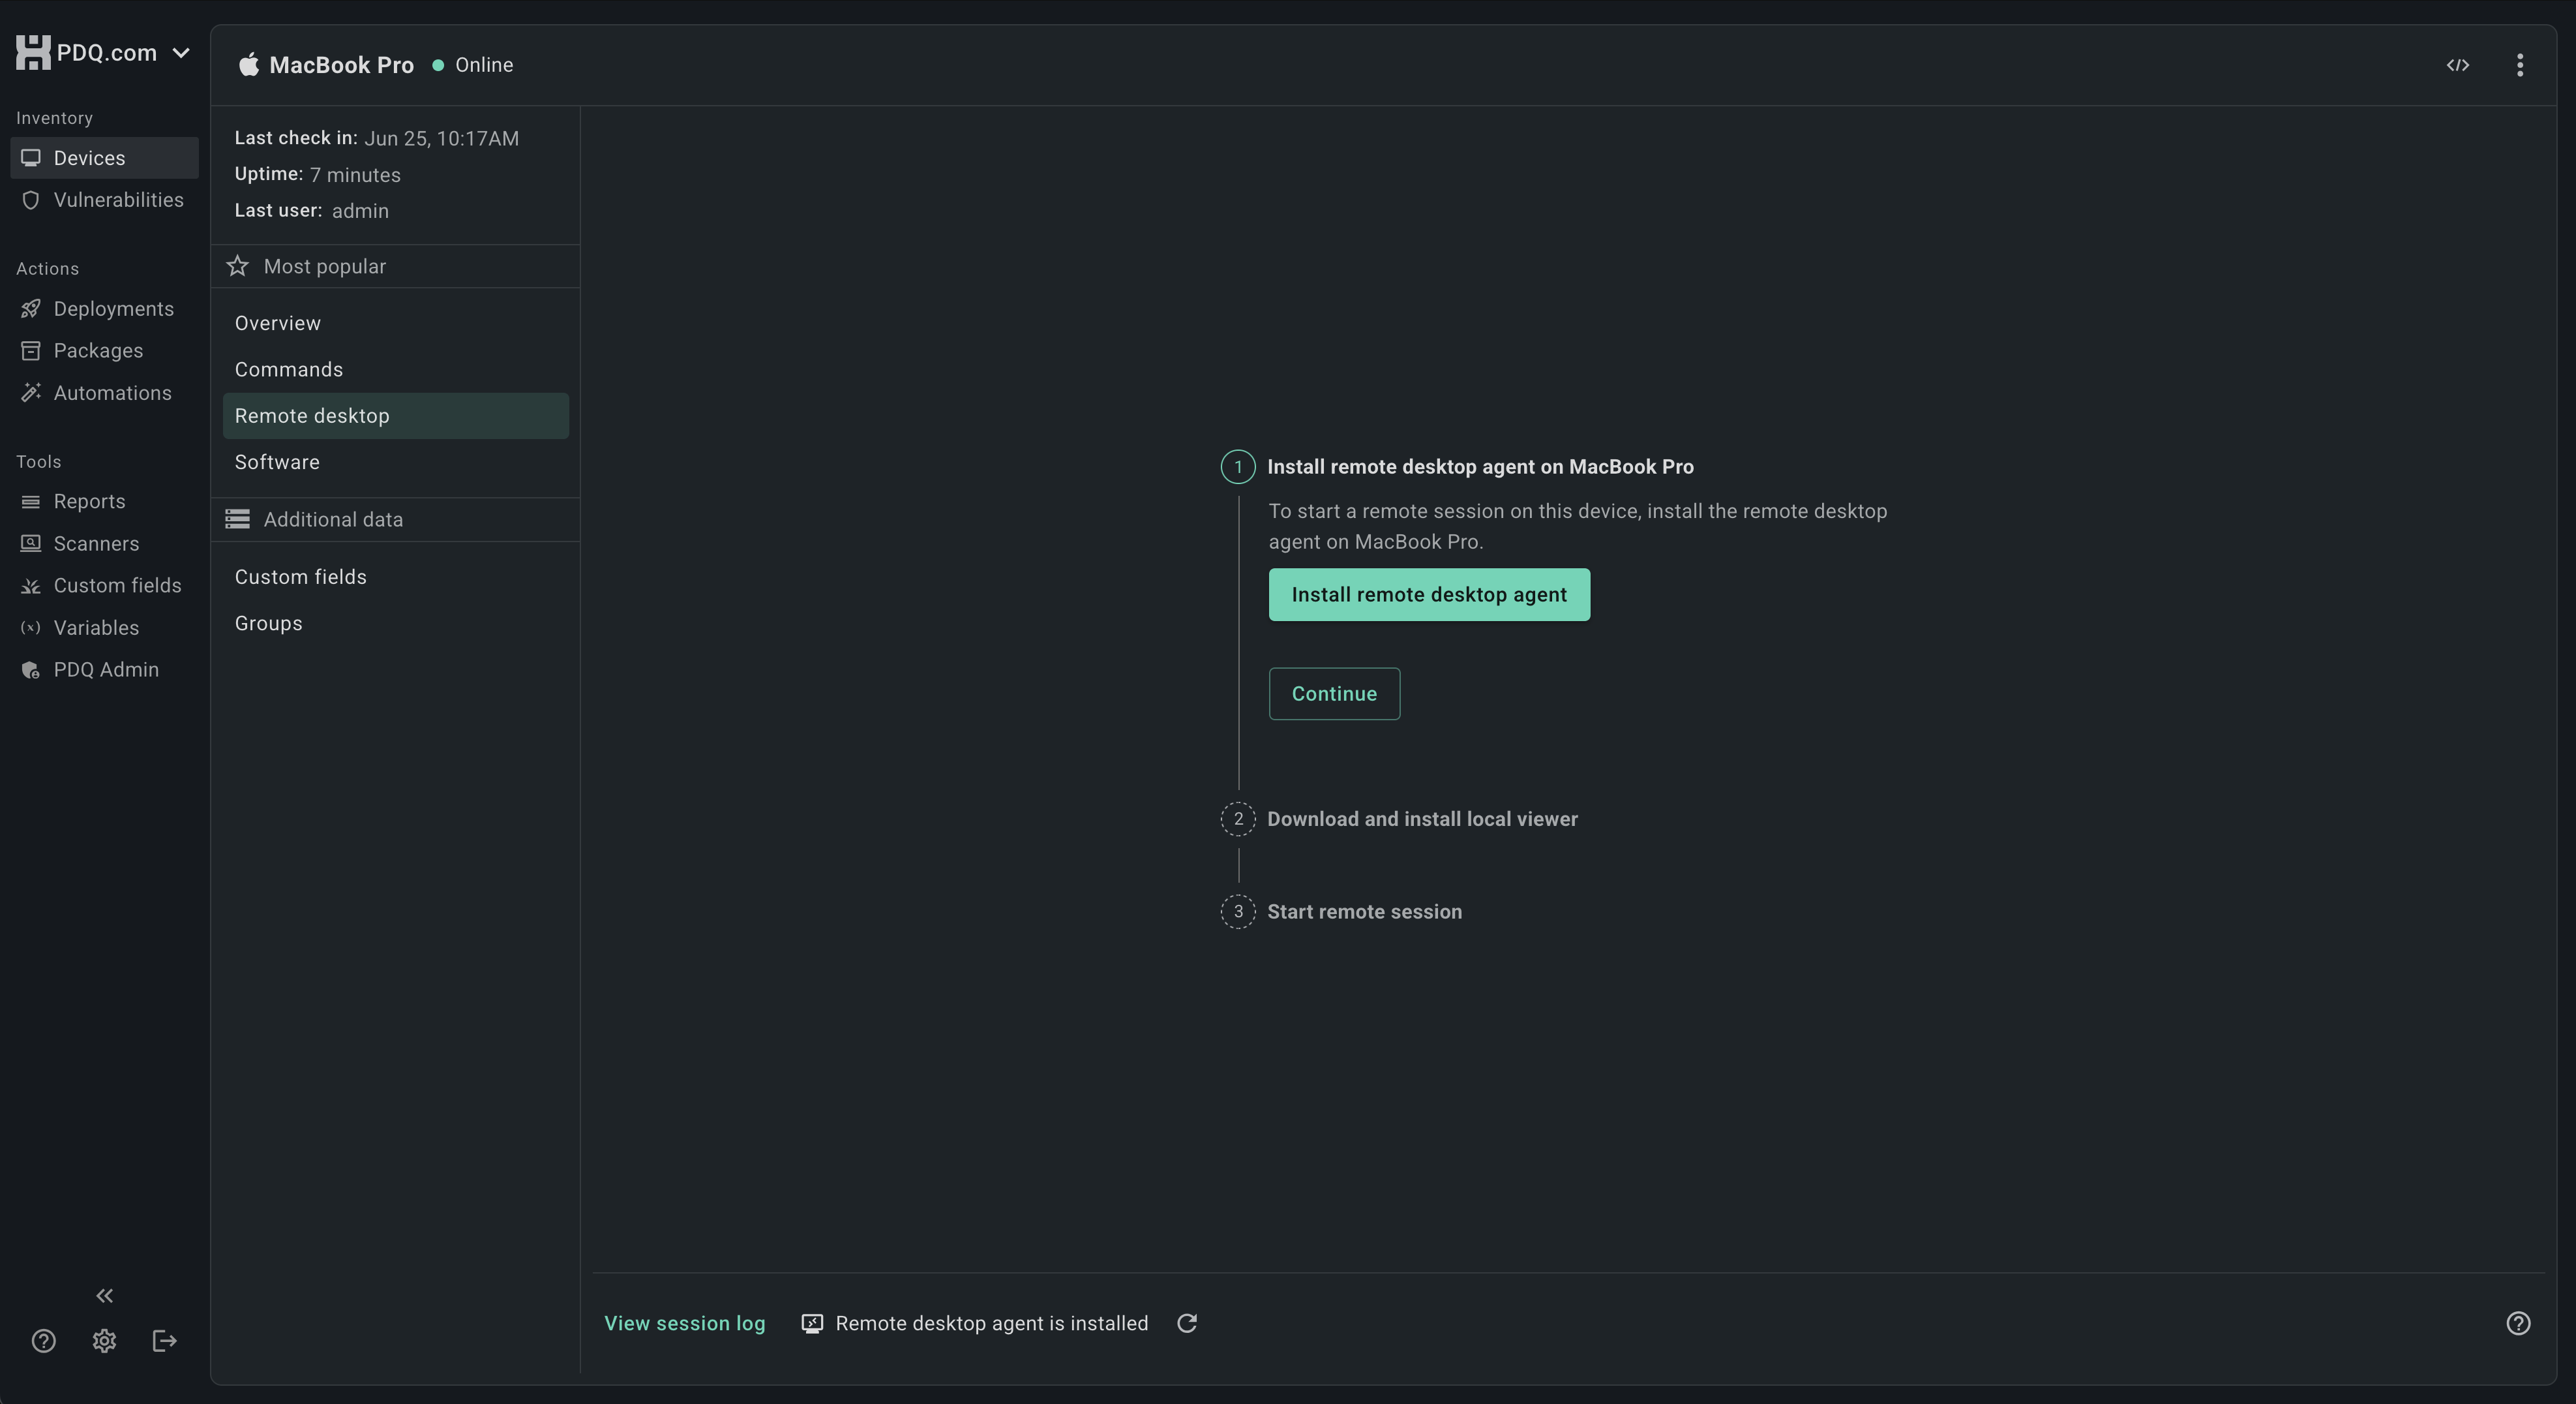Select the device Custom fields tab

[x=396, y=577]
